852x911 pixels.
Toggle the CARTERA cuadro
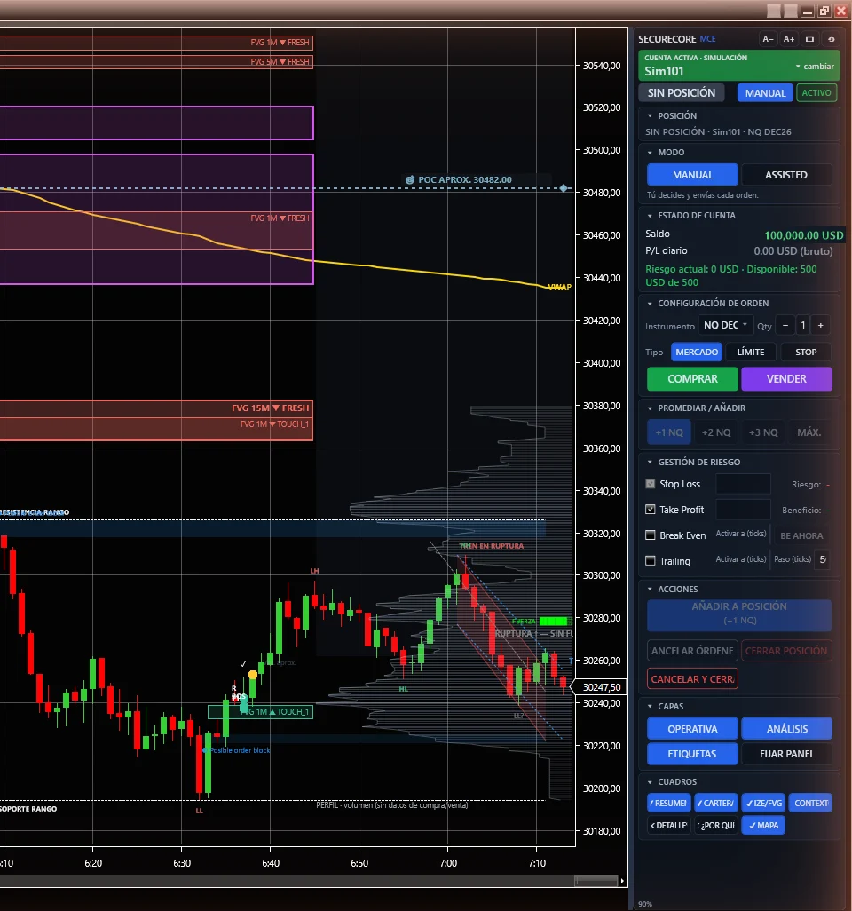tap(716, 803)
